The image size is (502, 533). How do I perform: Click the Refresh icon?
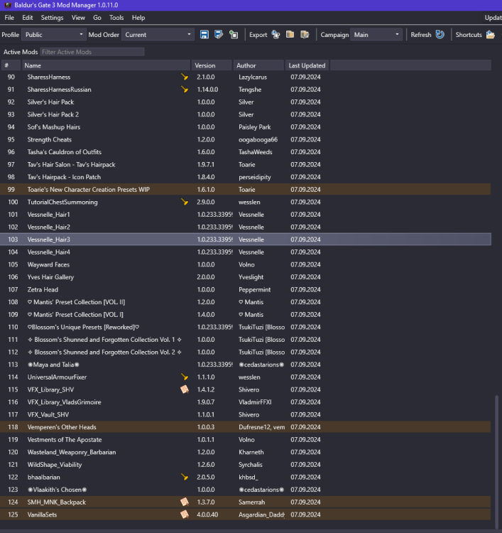(x=440, y=34)
